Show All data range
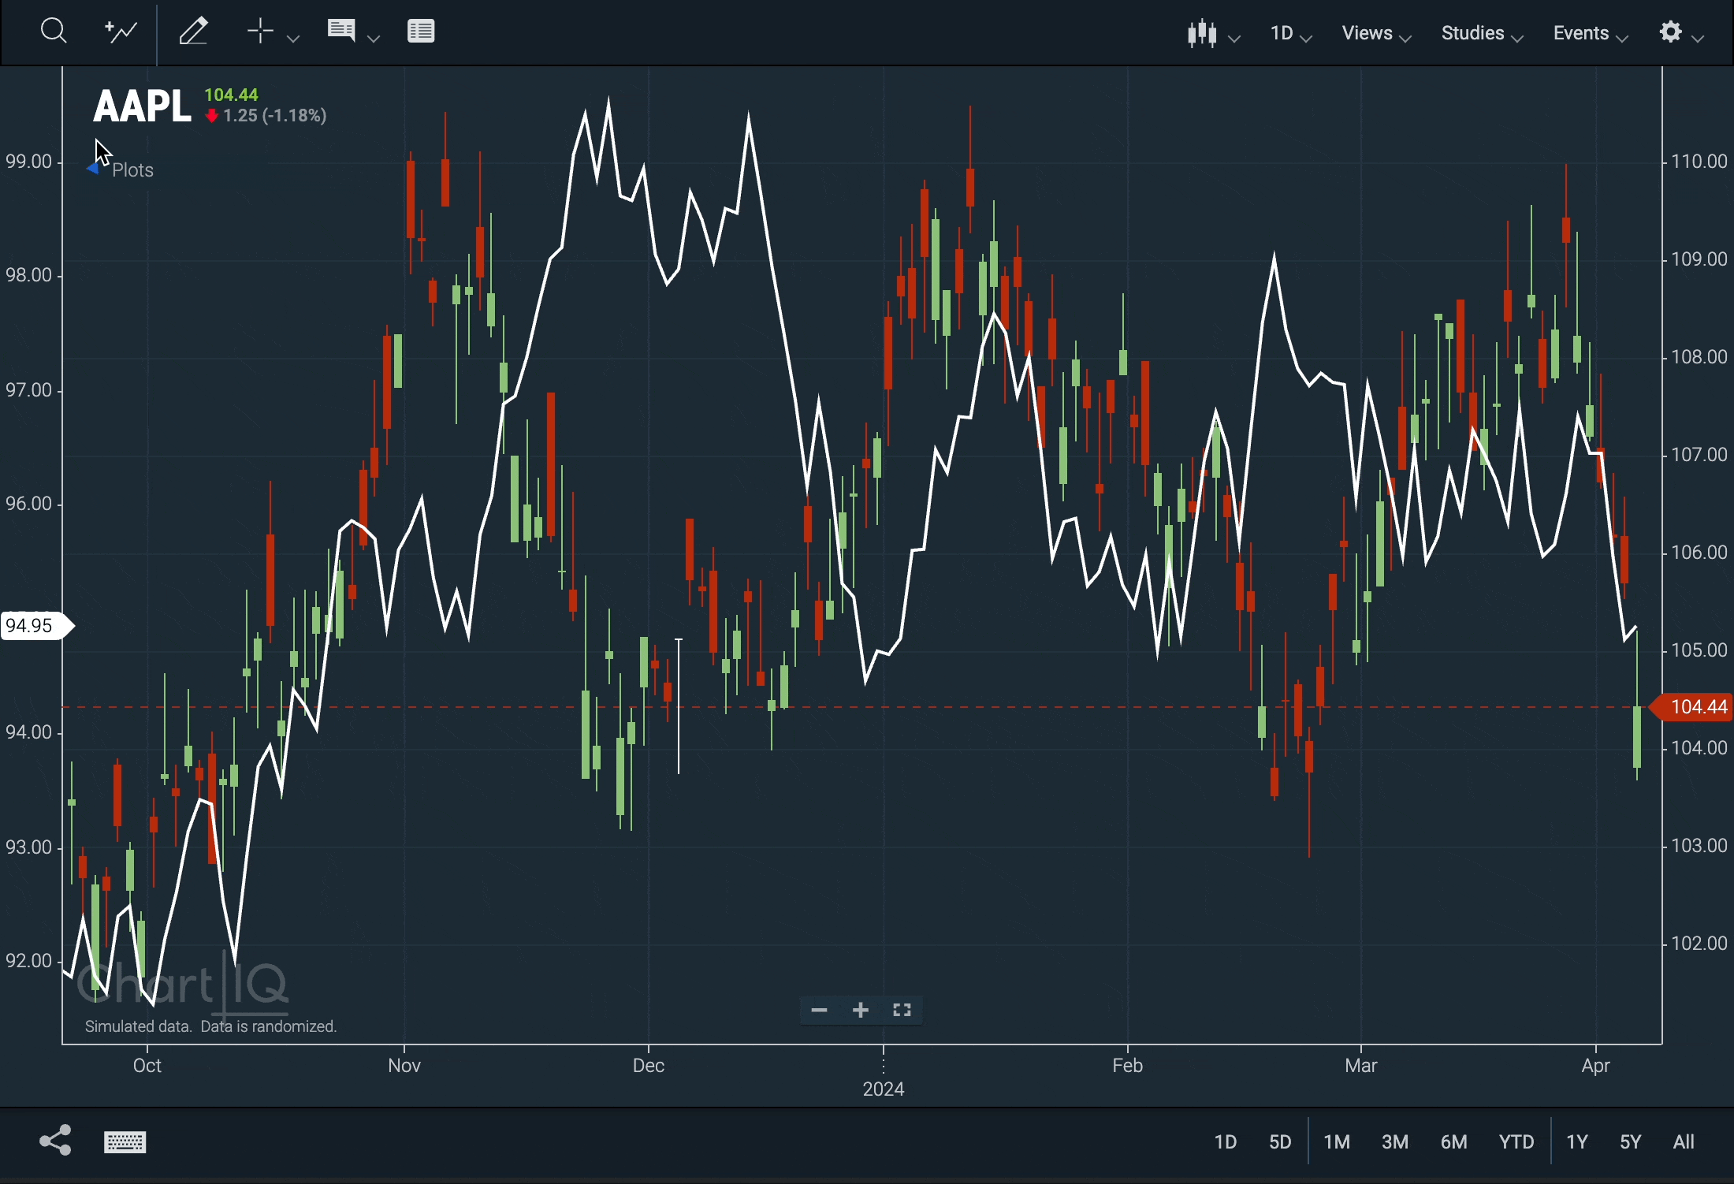1734x1184 pixels. click(1685, 1141)
